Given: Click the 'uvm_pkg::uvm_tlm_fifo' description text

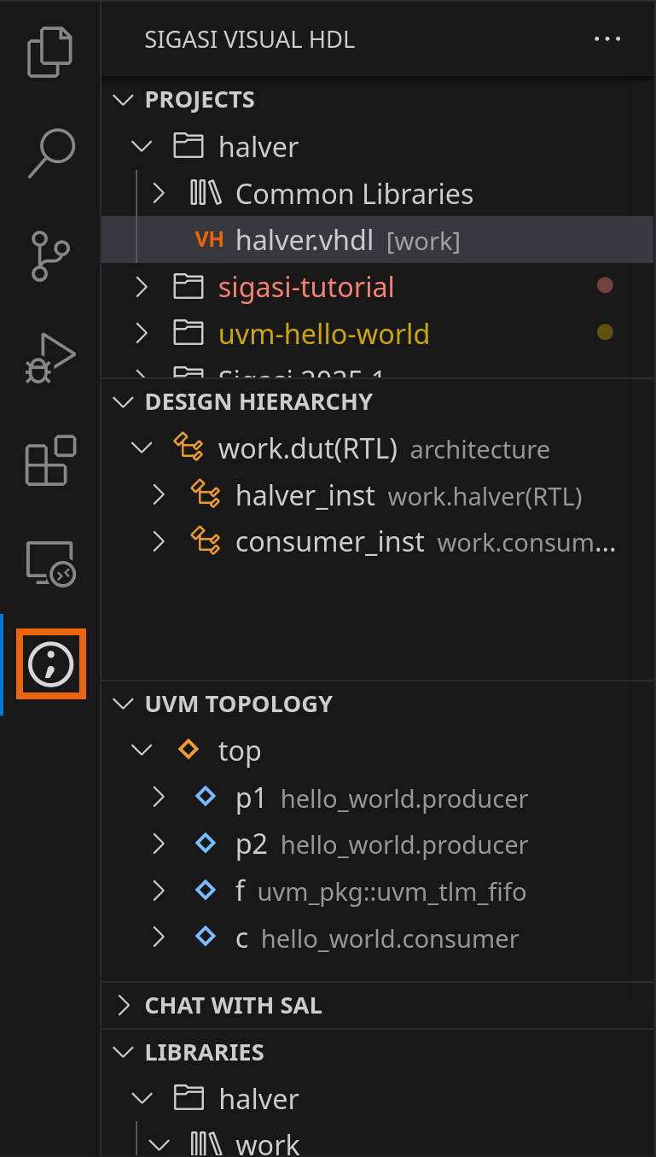Looking at the screenshot, I should coord(392,892).
